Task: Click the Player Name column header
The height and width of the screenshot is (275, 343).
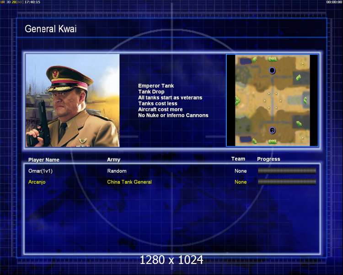Action: coord(44,160)
